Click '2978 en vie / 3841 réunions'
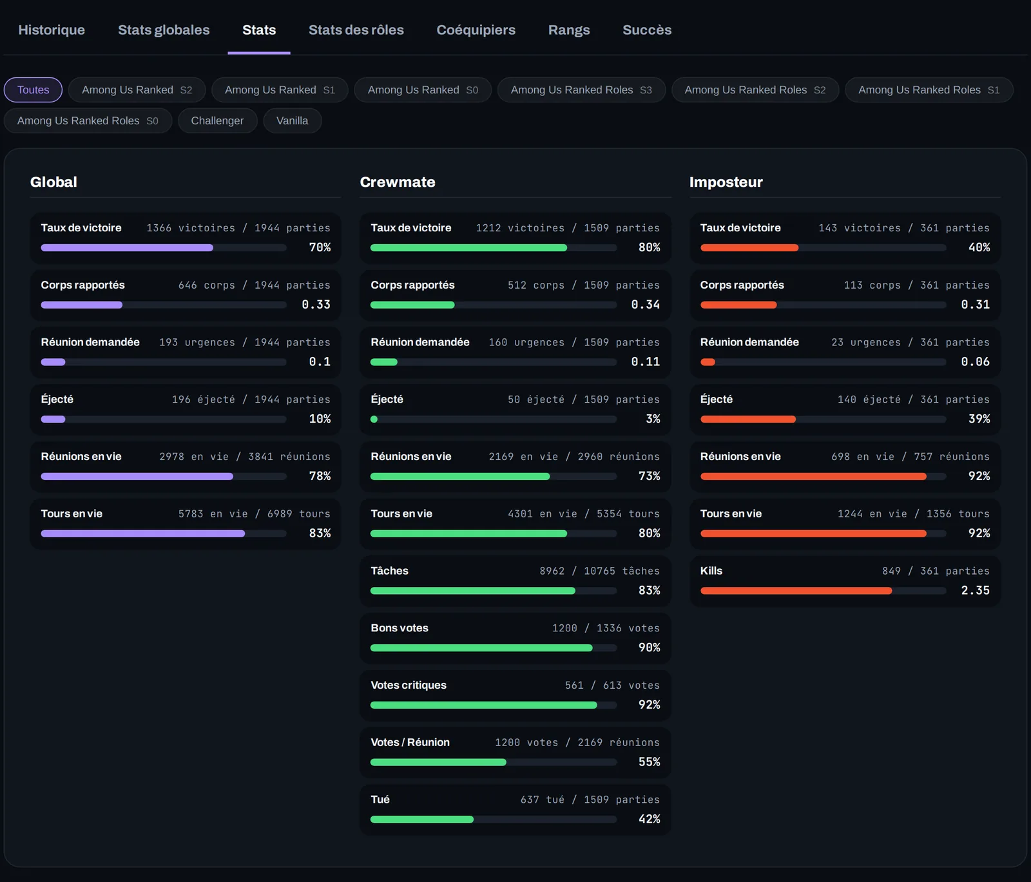 (x=245, y=457)
